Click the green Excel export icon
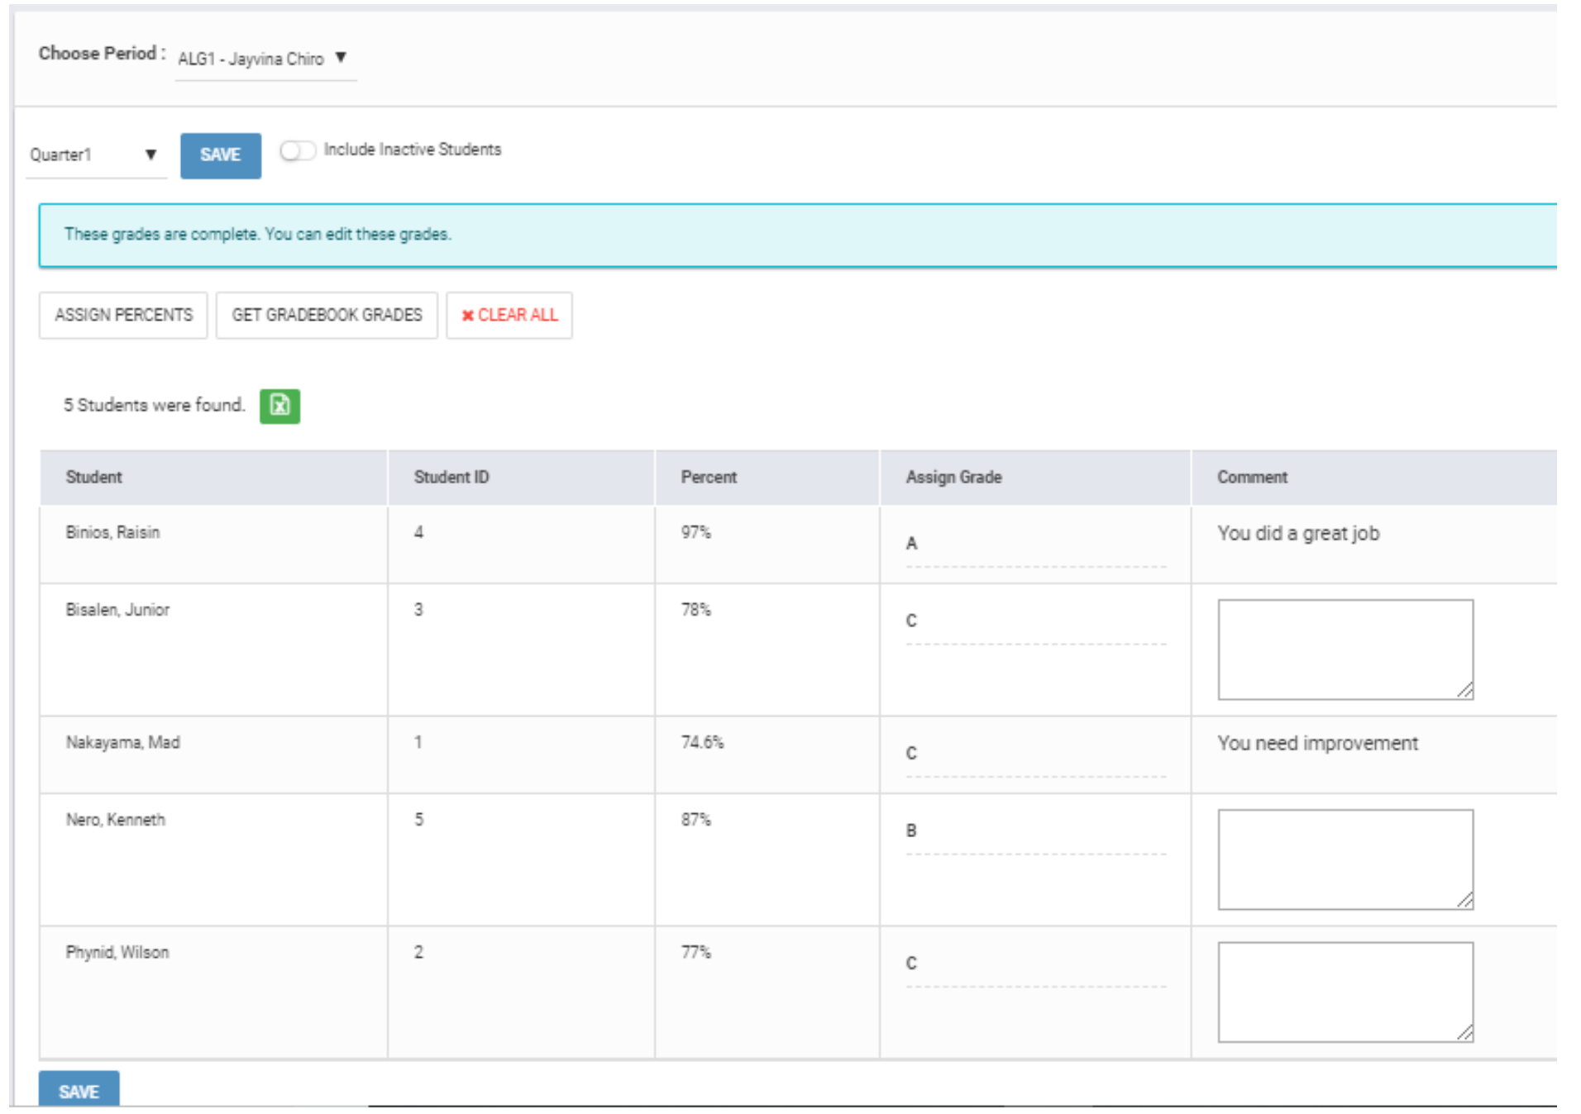Screen dimensions: 1581x1114 click(279, 406)
